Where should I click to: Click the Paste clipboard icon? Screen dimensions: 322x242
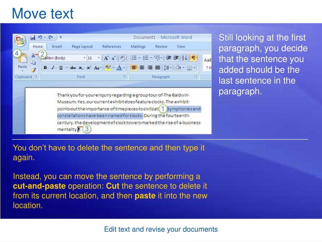coord(22,58)
